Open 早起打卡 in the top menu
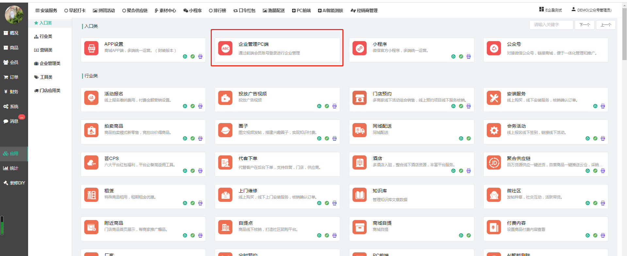The image size is (627, 256). (75, 10)
